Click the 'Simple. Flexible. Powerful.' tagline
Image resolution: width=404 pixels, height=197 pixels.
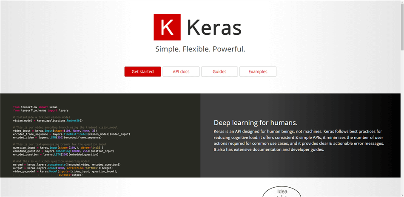tap(200, 49)
